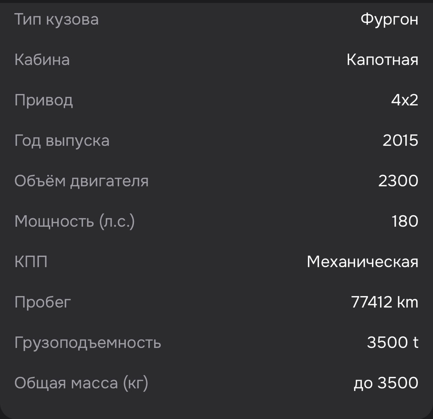Image resolution: width=433 pixels, height=419 pixels.
Task: Tap the total mass value 'до 3500'
Action: (x=386, y=383)
